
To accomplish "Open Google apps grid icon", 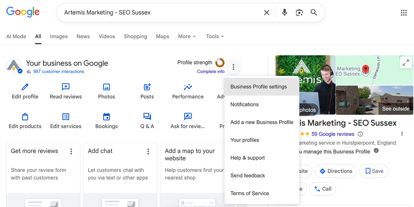I will (403, 12).
